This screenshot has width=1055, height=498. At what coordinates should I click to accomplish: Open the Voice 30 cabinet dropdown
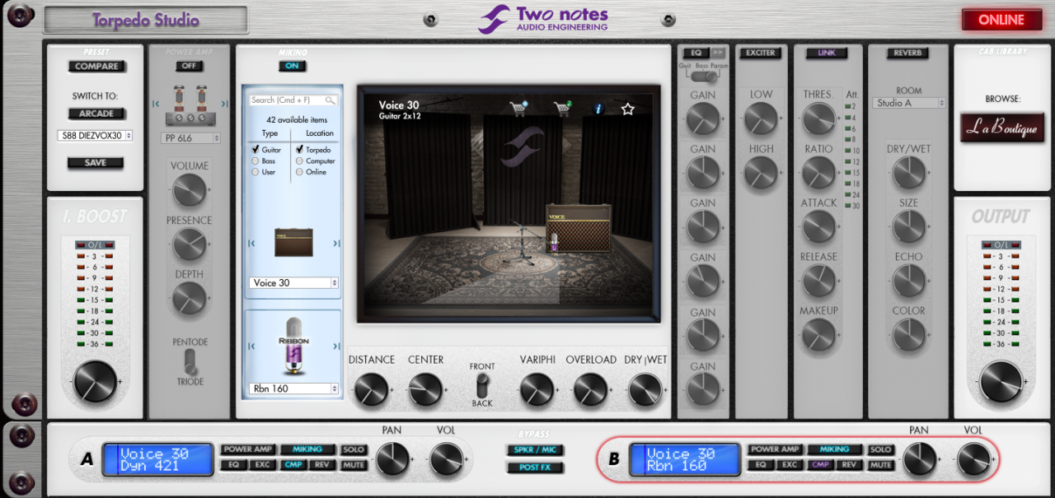[293, 282]
